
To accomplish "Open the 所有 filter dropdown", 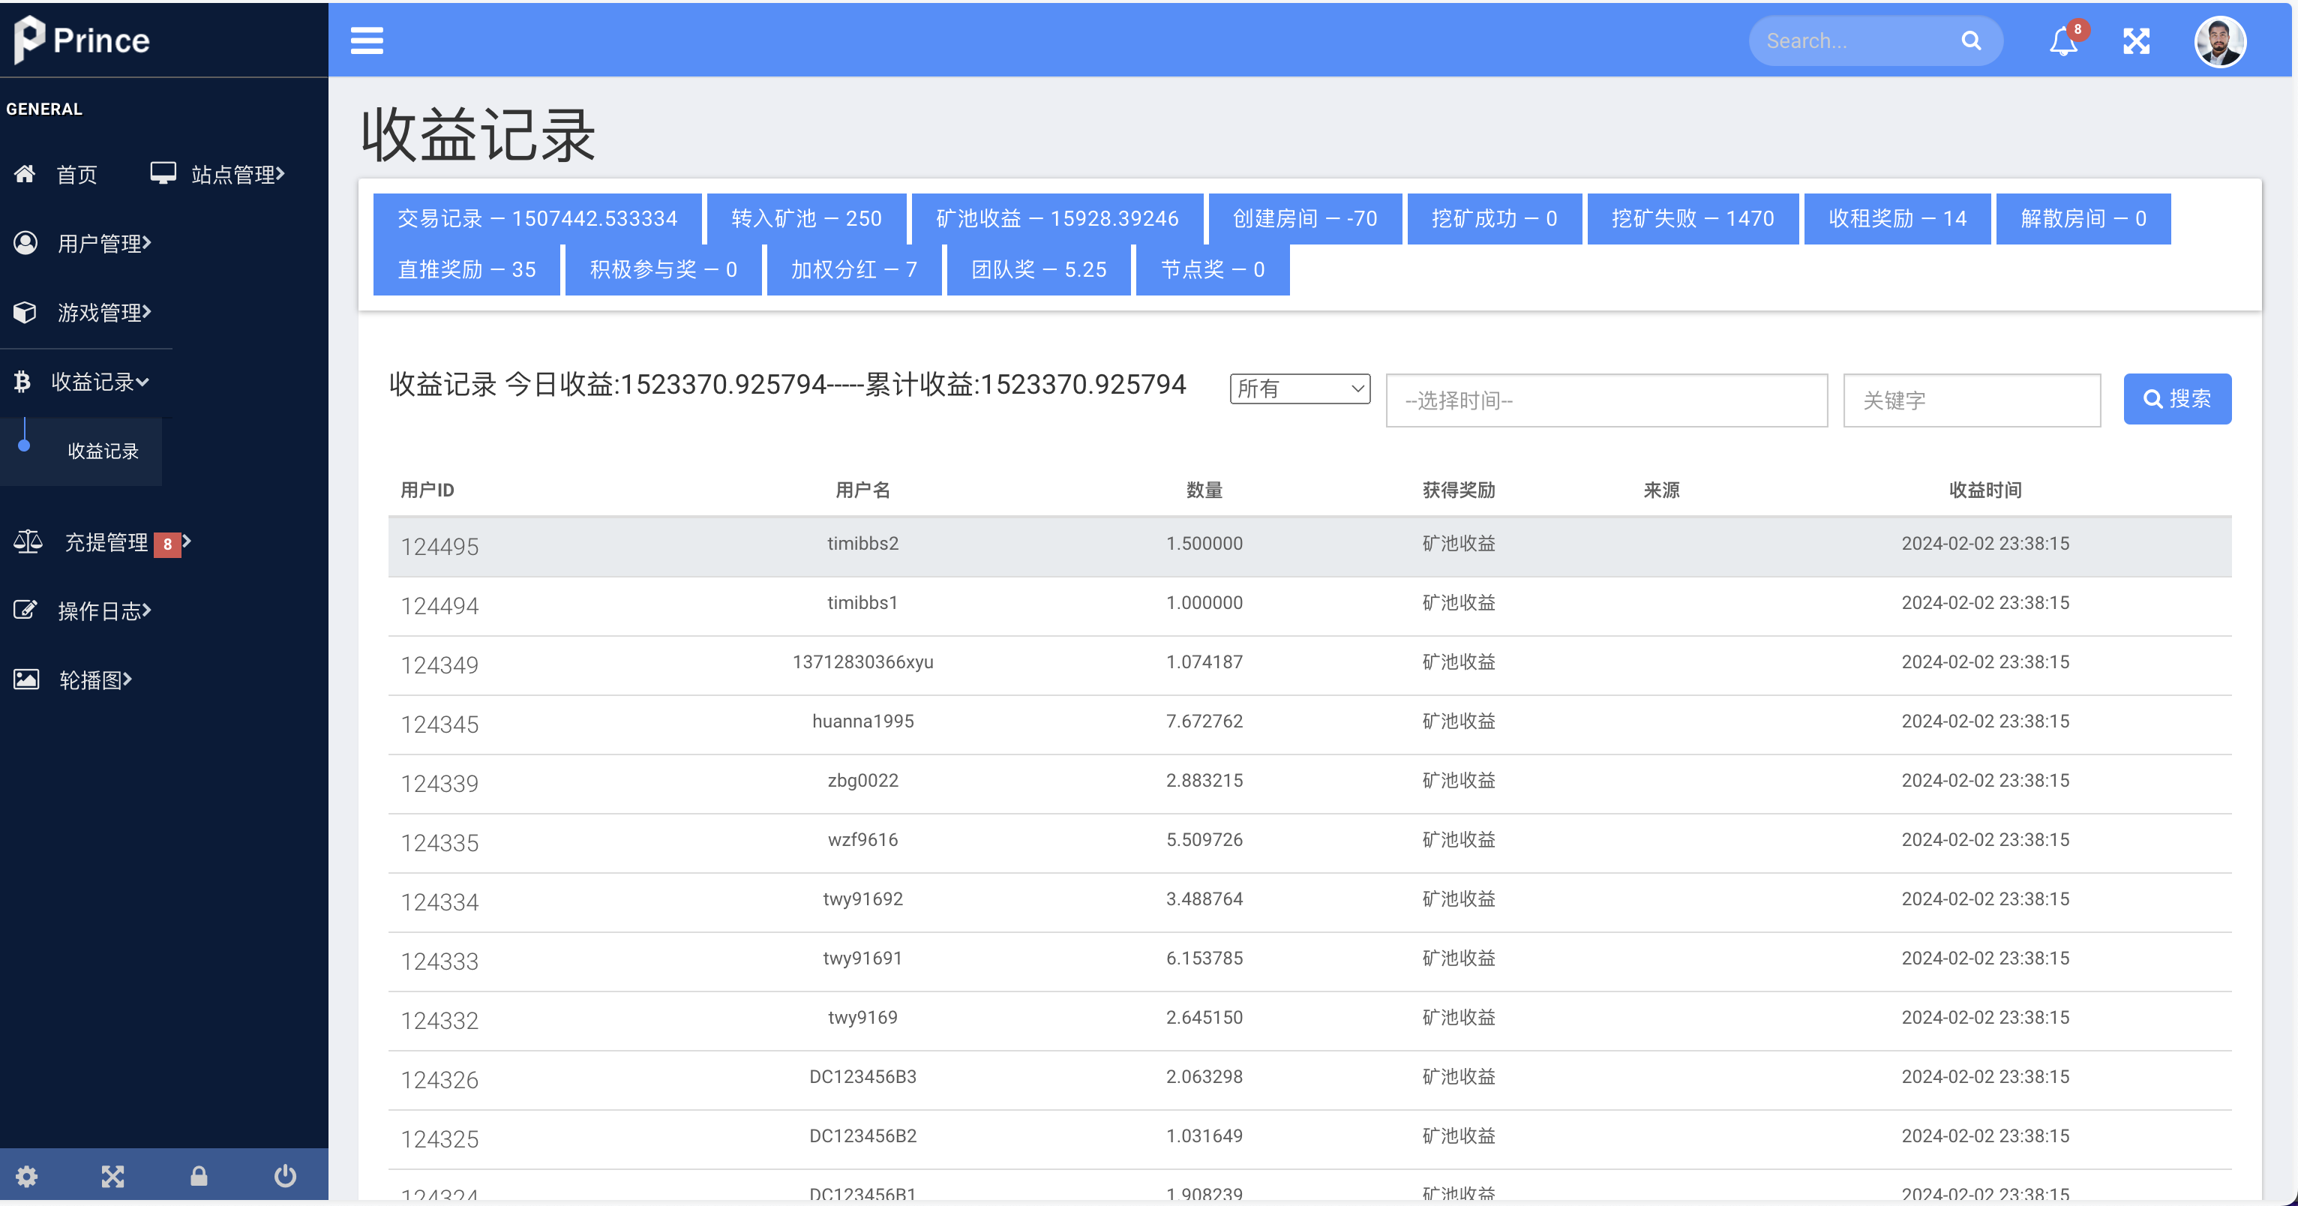I will (1300, 389).
